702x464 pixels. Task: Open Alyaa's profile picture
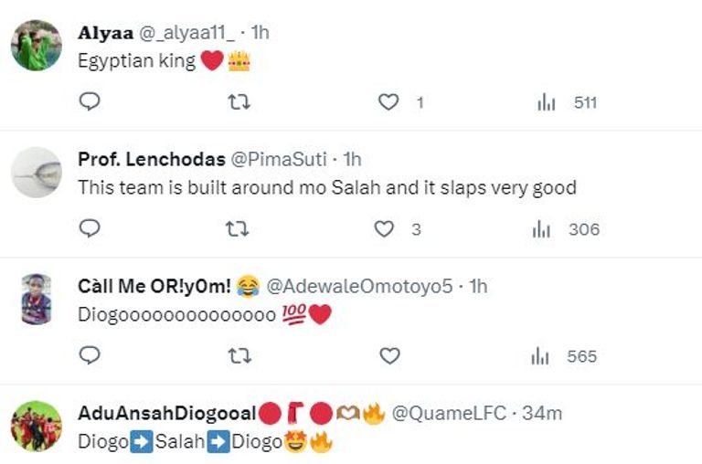(x=36, y=46)
